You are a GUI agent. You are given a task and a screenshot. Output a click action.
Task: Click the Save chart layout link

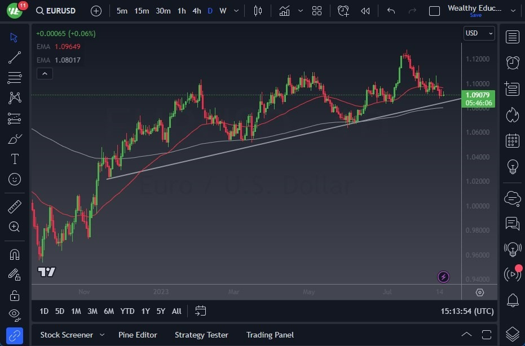click(477, 15)
